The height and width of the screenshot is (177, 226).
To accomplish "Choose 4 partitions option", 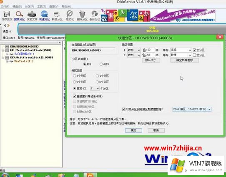I will 97,76.
